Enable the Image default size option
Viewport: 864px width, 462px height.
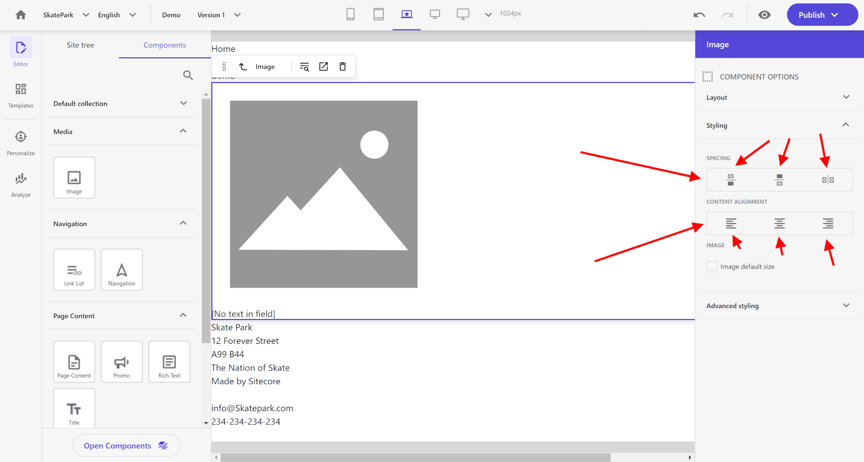[712, 266]
